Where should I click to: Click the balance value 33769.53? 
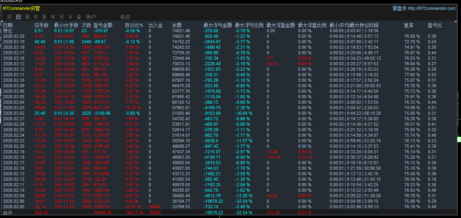coord(181,207)
